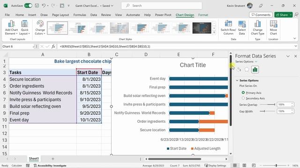This screenshot has width=300, height=168.
Task: Open Fill & Line options in pane
Action: [239, 70]
